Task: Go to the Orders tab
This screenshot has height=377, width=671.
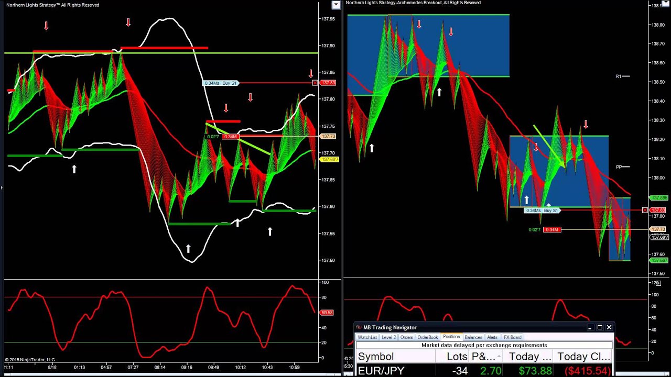Action: pos(406,337)
